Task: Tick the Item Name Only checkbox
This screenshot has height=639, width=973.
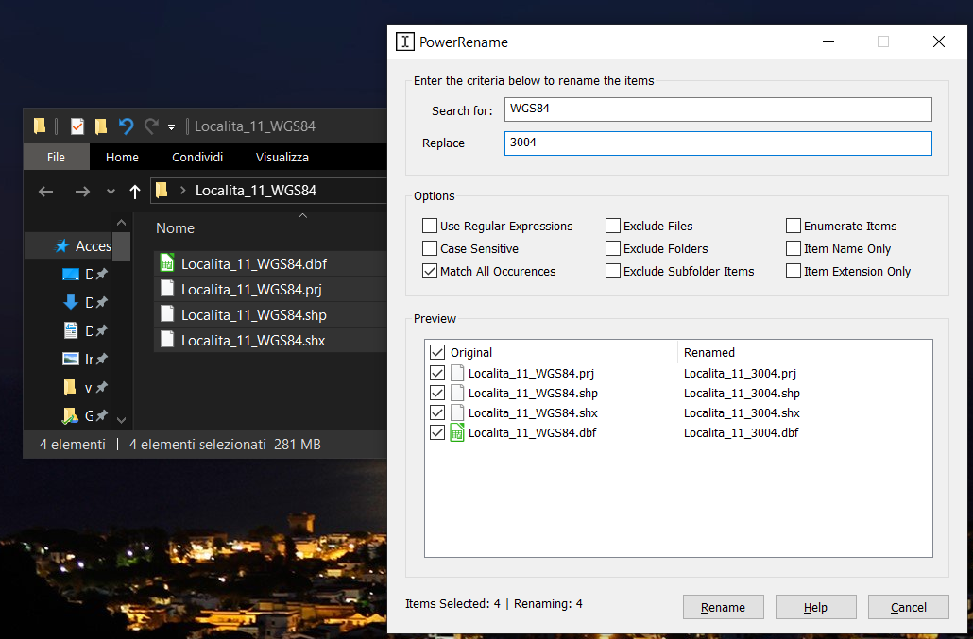Action: [794, 249]
